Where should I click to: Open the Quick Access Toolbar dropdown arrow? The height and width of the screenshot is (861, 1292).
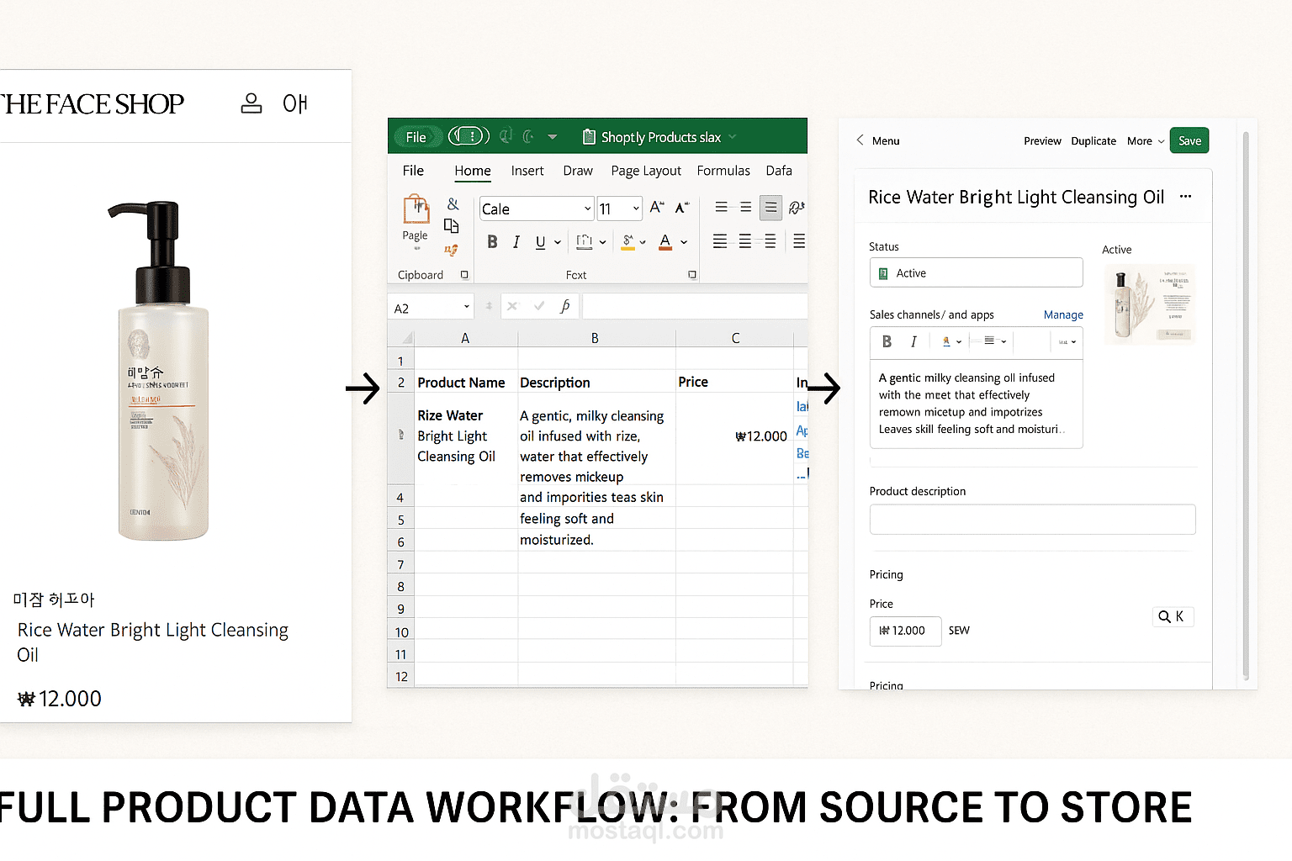click(x=553, y=136)
